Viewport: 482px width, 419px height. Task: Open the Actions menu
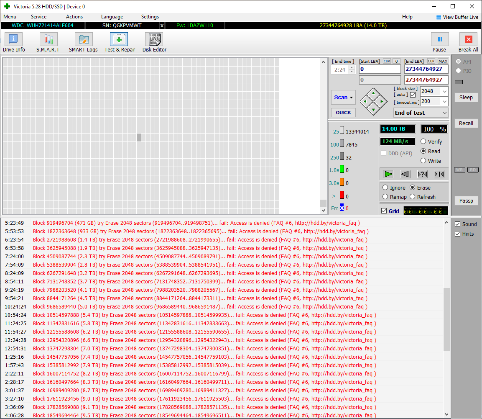[74, 17]
